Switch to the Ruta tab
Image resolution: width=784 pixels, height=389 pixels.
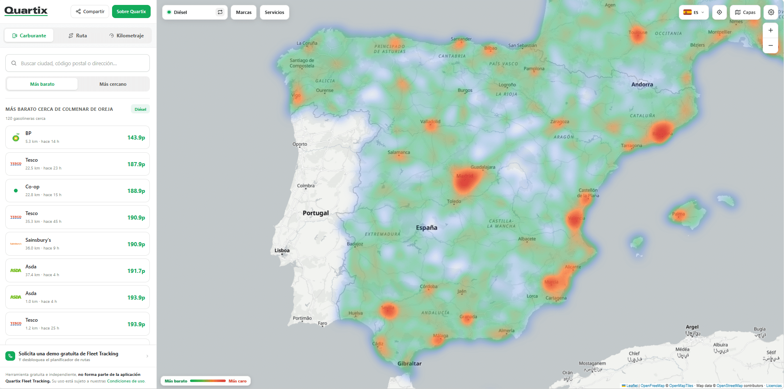(78, 36)
